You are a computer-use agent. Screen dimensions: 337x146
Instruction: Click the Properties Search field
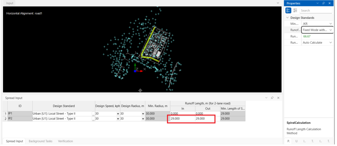pyautogui.click(x=316, y=10)
